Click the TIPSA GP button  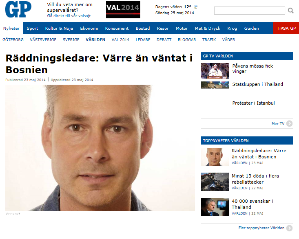tap(286, 29)
